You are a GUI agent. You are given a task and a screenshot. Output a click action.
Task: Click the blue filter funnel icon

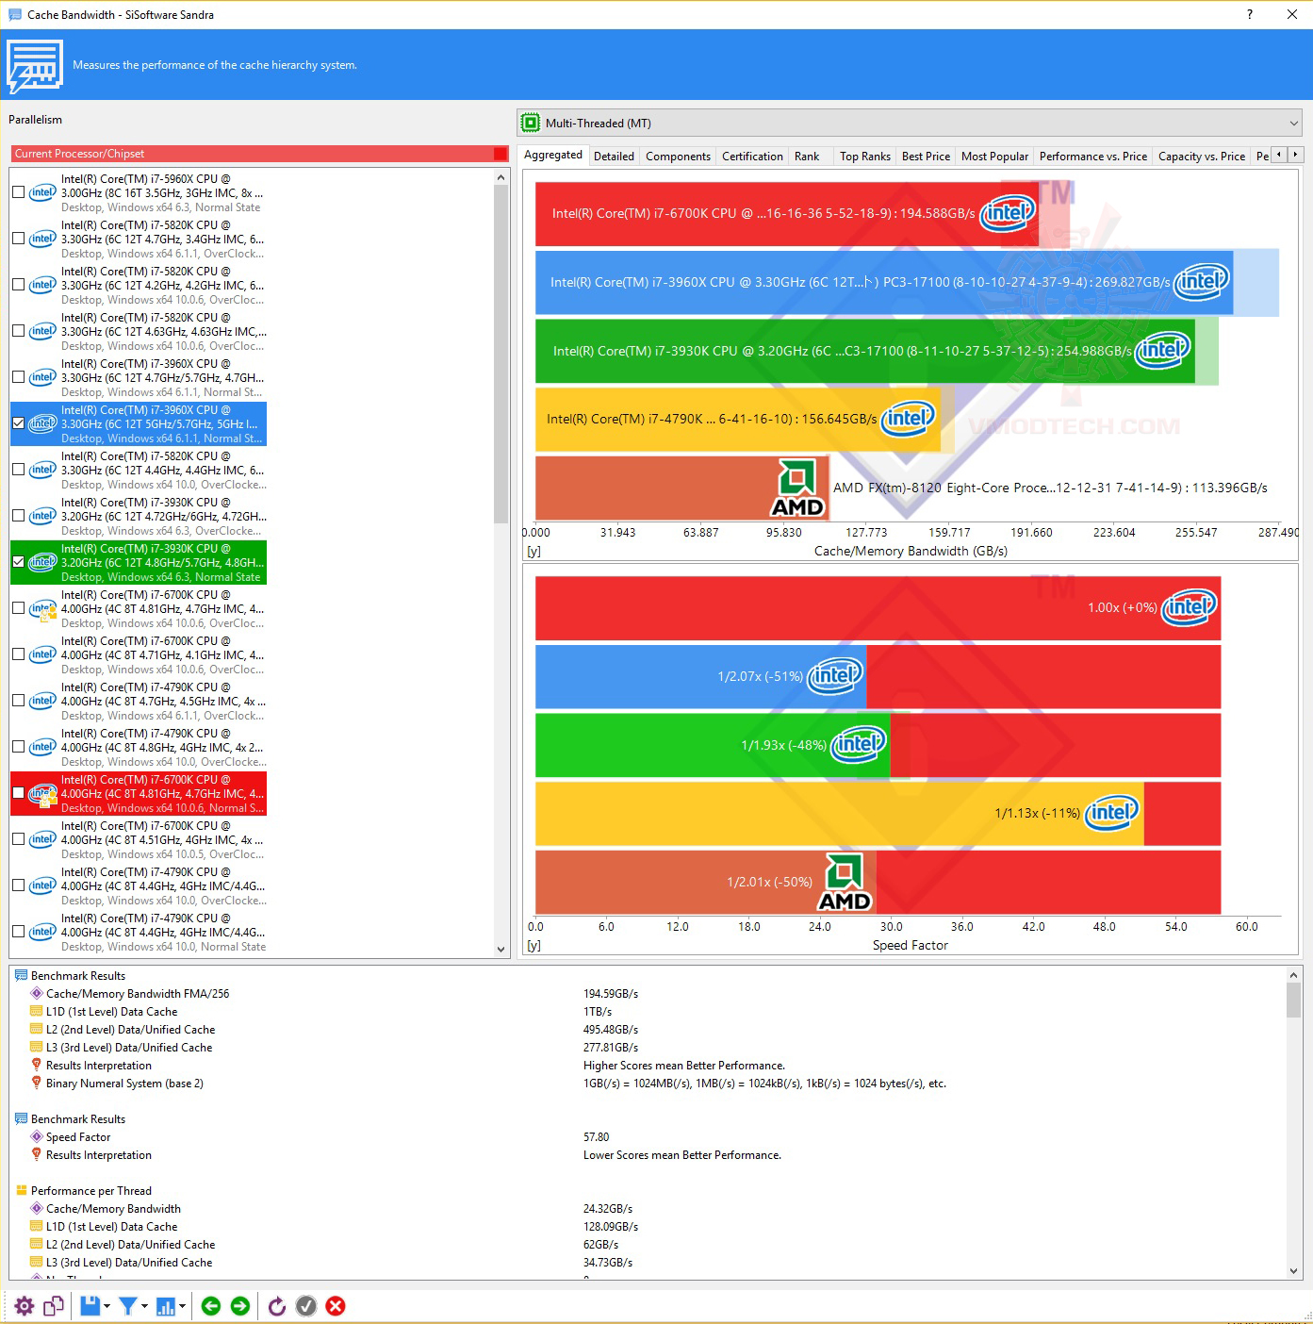[x=128, y=1306]
